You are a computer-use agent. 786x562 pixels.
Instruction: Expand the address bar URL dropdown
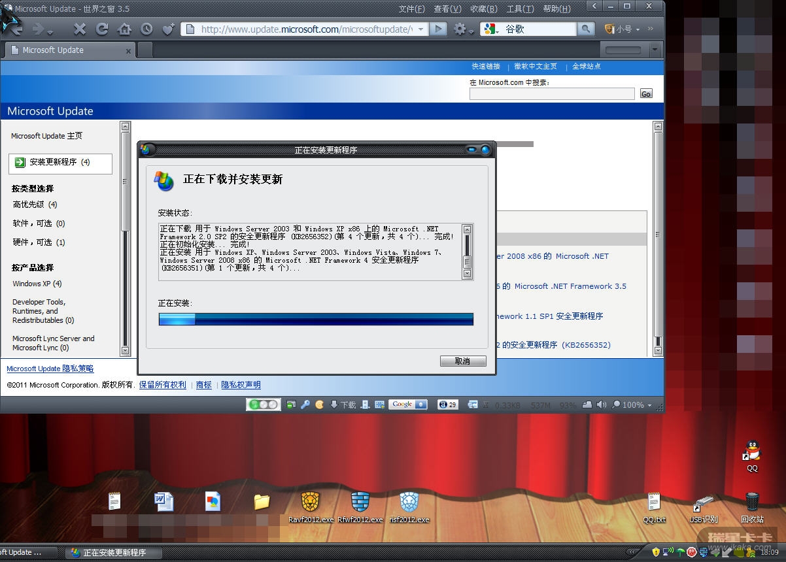coord(420,29)
